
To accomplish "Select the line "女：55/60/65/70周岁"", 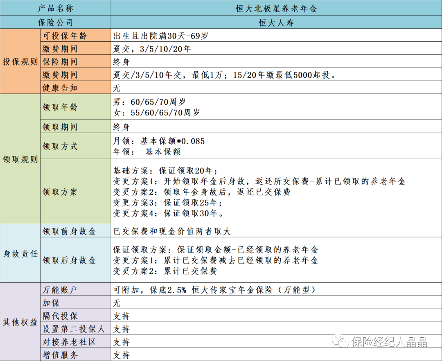I will (157, 113).
